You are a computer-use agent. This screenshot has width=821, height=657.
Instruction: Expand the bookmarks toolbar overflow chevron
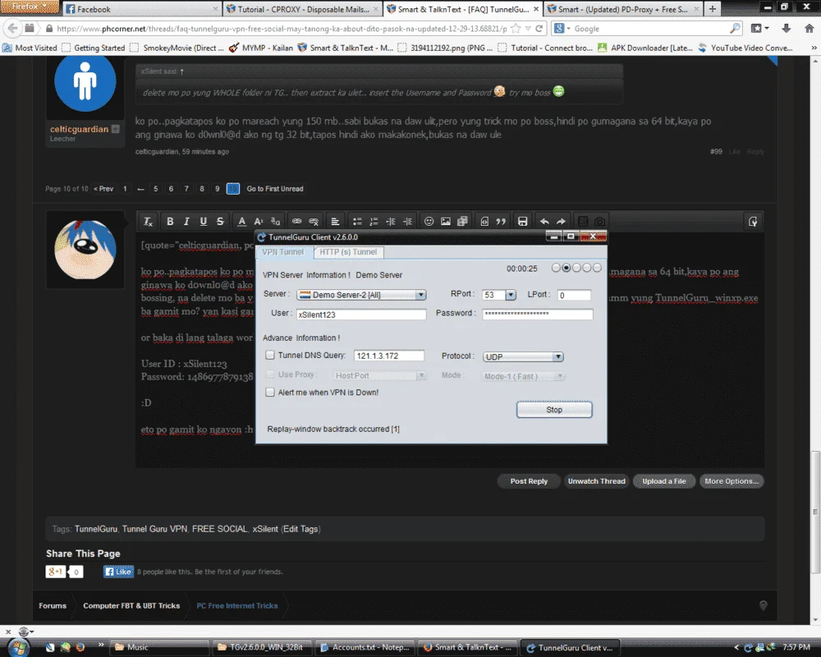pos(814,48)
